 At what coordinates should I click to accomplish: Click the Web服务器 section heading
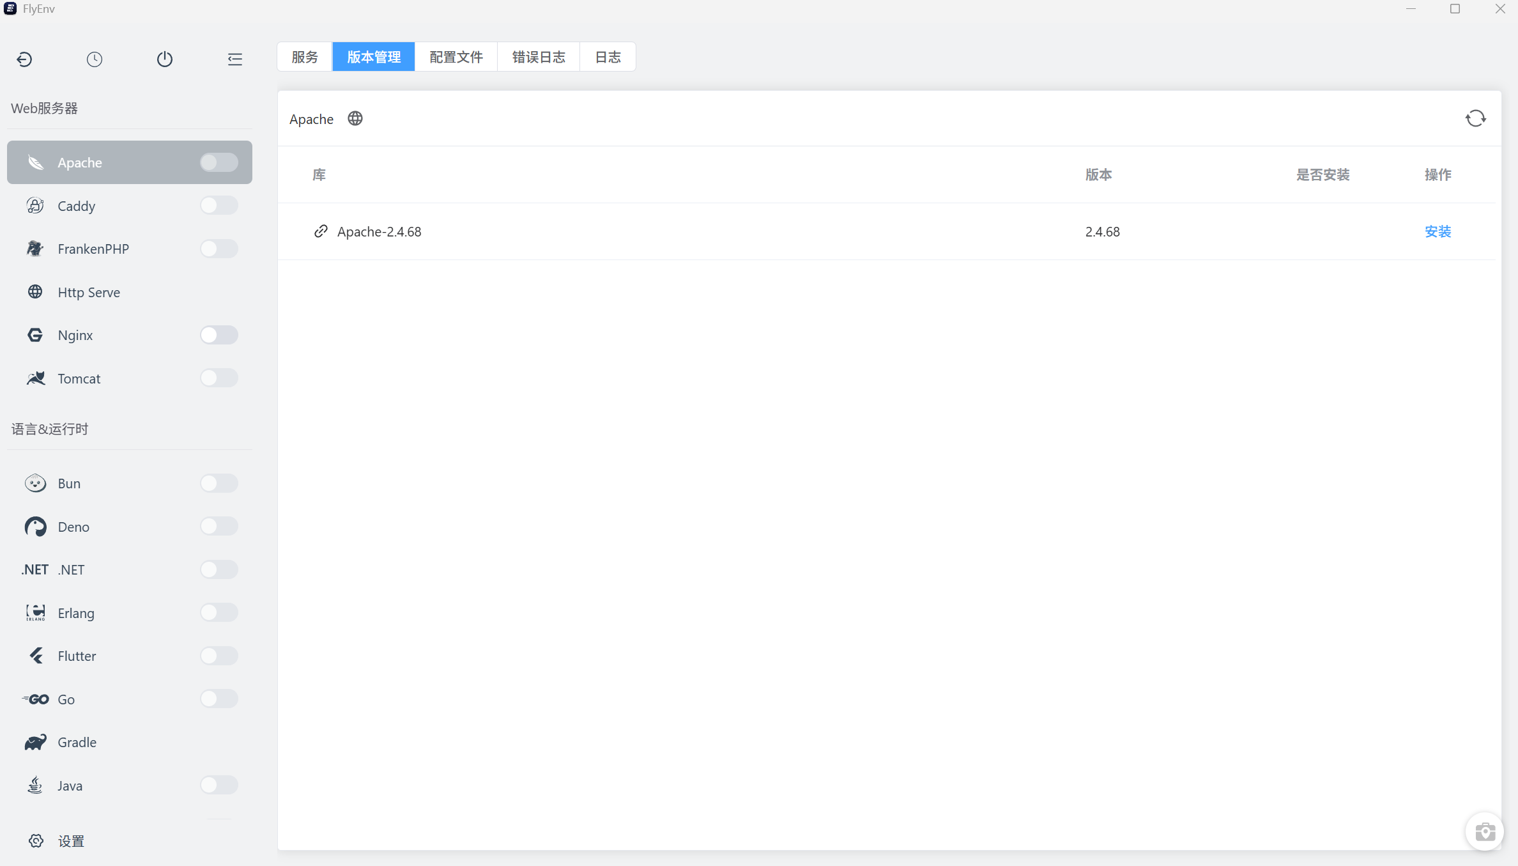pyautogui.click(x=44, y=108)
